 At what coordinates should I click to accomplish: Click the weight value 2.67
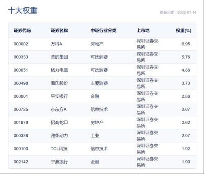[186, 109]
